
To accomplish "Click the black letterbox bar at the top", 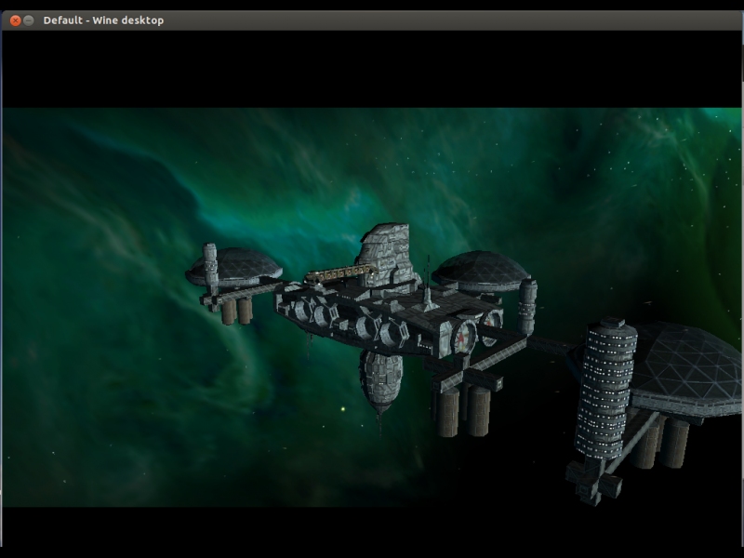I will click(372, 70).
